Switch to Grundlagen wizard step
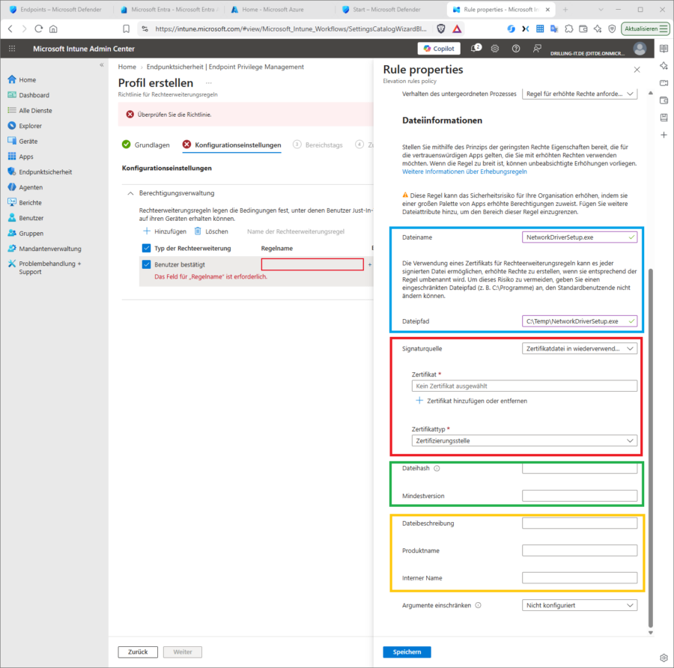 pyautogui.click(x=146, y=145)
